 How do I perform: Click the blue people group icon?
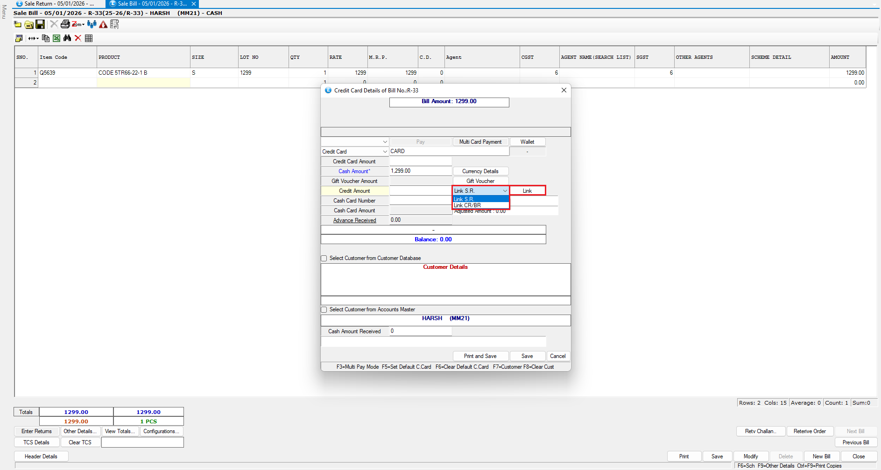click(x=92, y=24)
